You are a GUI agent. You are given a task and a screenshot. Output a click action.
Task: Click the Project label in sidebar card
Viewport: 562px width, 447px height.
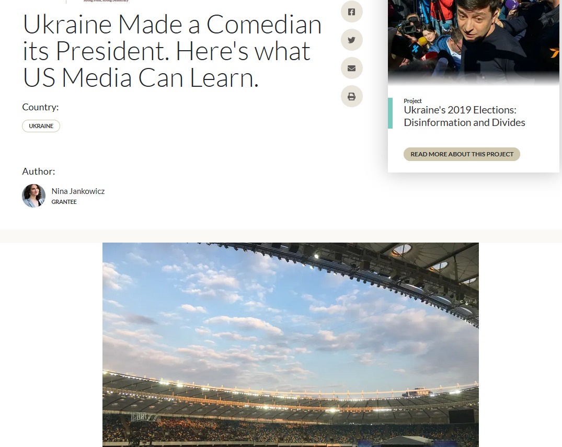pos(412,101)
